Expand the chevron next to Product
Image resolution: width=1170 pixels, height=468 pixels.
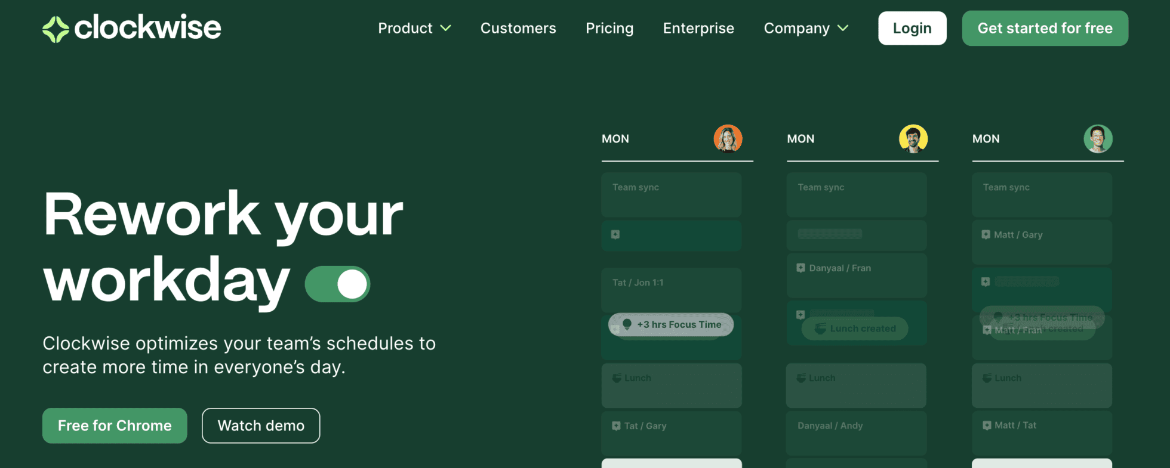pyautogui.click(x=445, y=28)
